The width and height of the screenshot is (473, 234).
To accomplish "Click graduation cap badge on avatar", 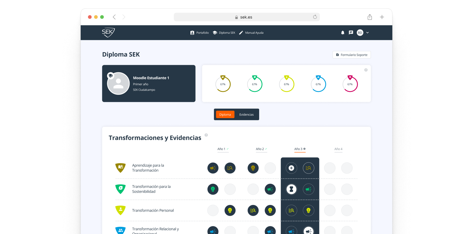I will tap(111, 76).
